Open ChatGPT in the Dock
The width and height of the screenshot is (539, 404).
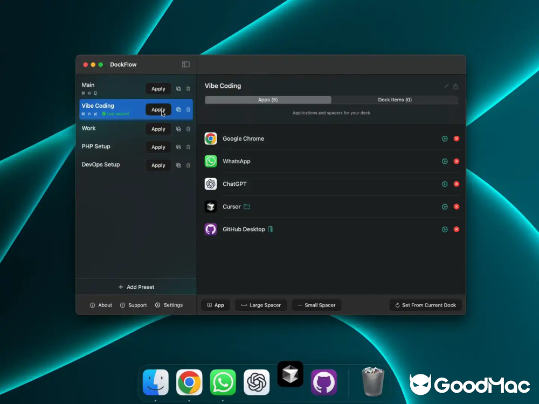(x=257, y=382)
